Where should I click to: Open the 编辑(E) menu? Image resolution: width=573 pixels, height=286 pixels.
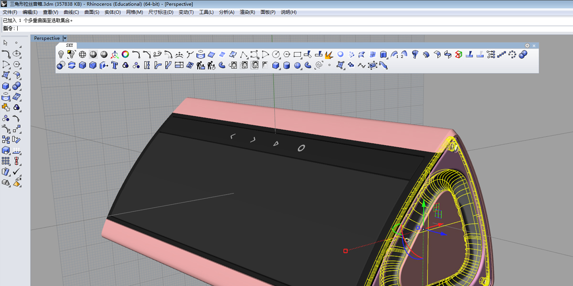(30, 12)
